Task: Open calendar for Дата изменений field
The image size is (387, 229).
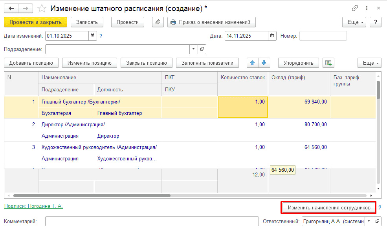Action: (93, 36)
